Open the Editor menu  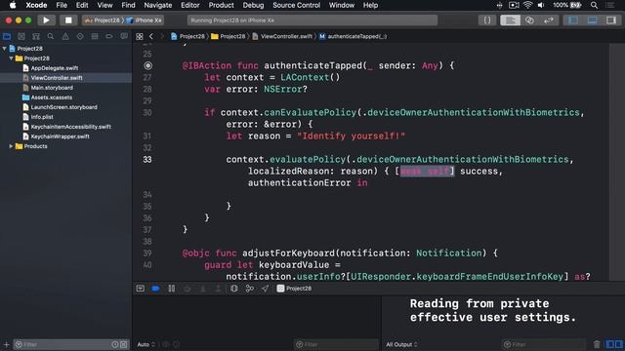tap(189, 5)
